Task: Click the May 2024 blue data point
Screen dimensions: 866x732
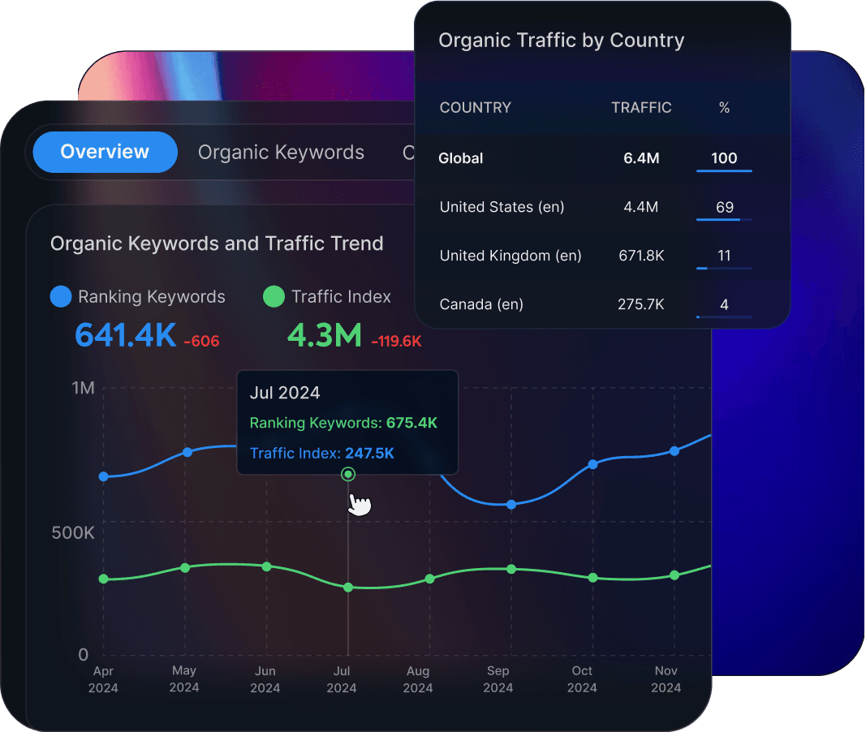Action: pyautogui.click(x=186, y=451)
